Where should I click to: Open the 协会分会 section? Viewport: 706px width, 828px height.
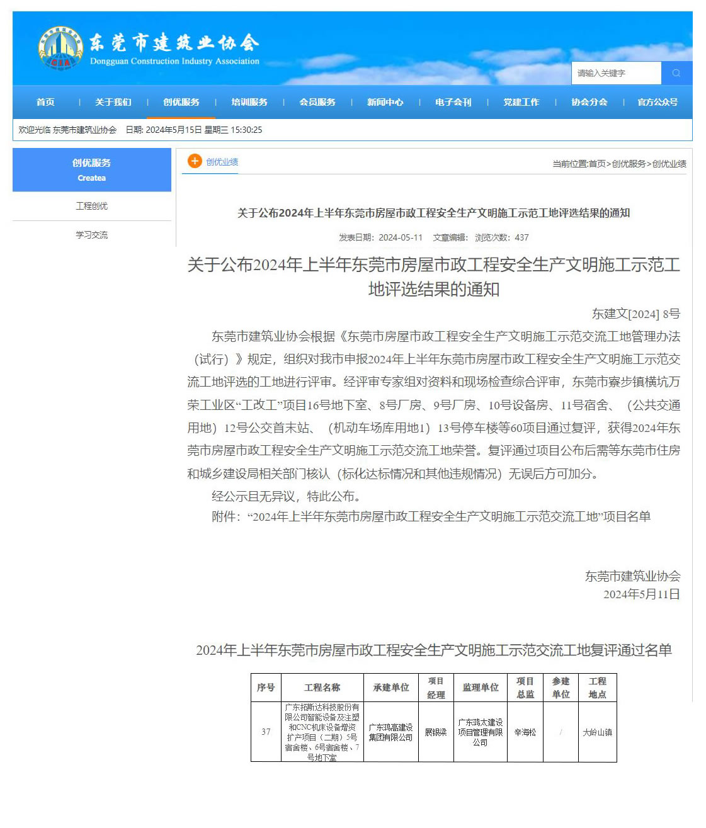[589, 102]
